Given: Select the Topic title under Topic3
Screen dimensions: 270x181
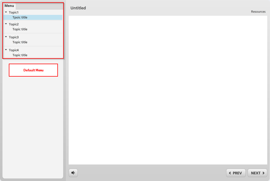Looking at the screenshot, I should (20, 42).
